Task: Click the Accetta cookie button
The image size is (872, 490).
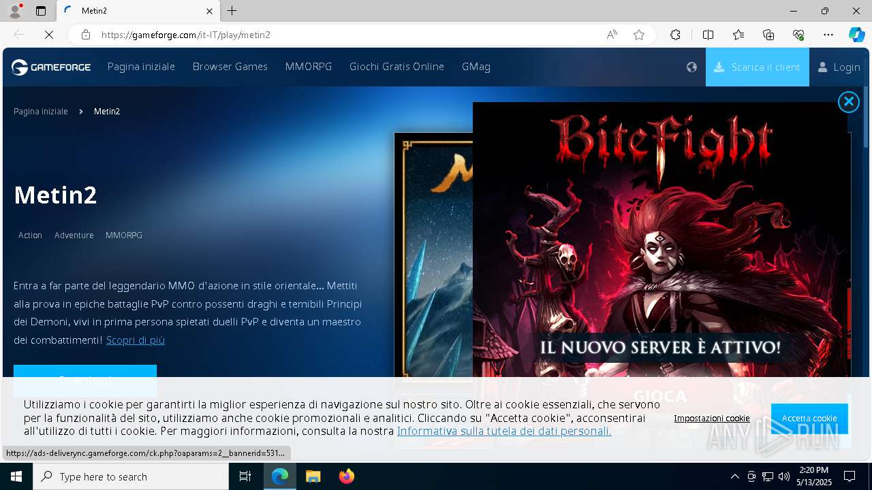Action: 809,419
